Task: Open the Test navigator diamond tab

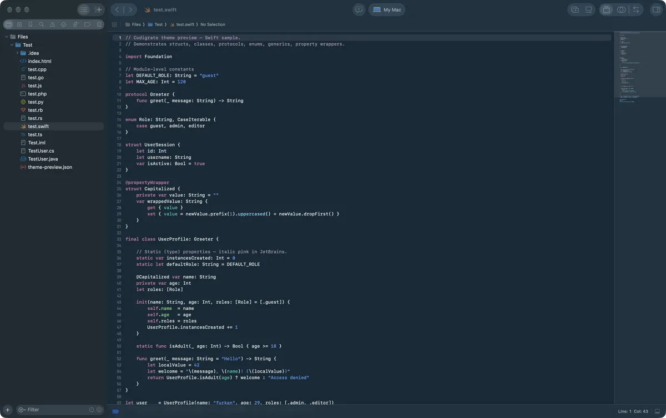Action: click(64, 24)
